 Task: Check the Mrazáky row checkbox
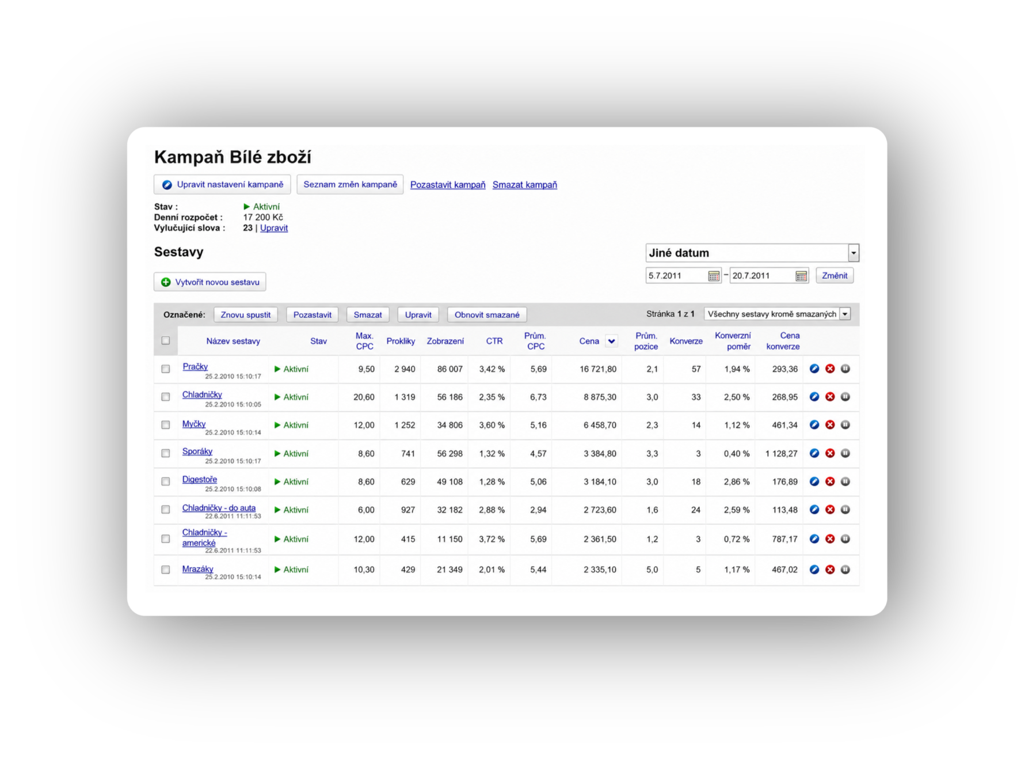(x=166, y=570)
